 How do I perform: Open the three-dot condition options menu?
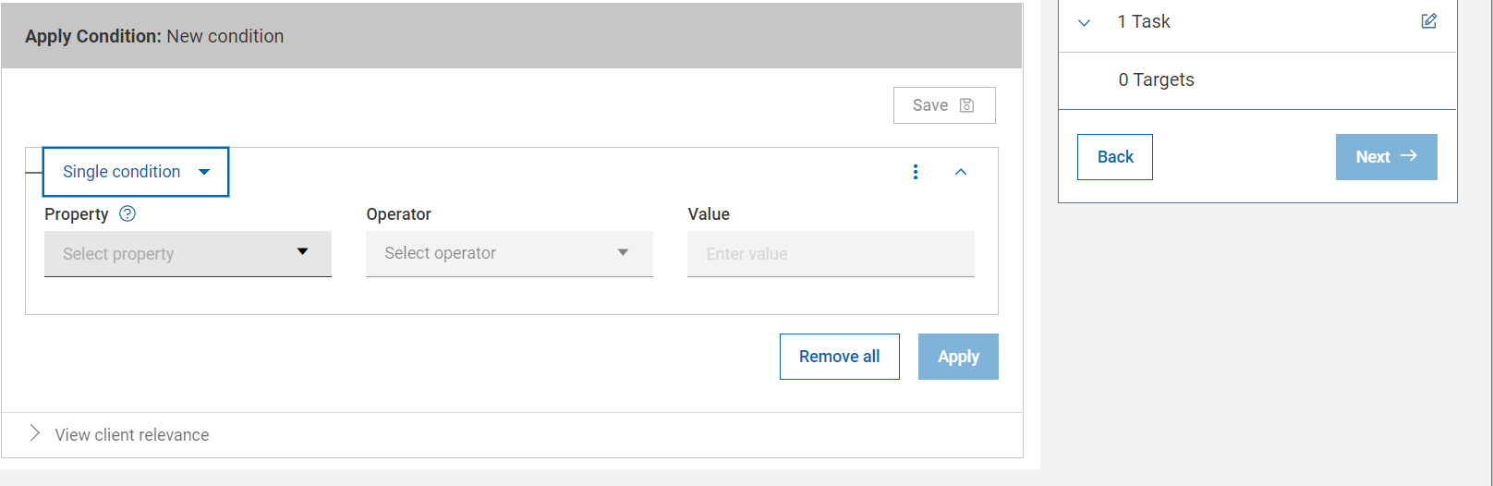point(916,172)
